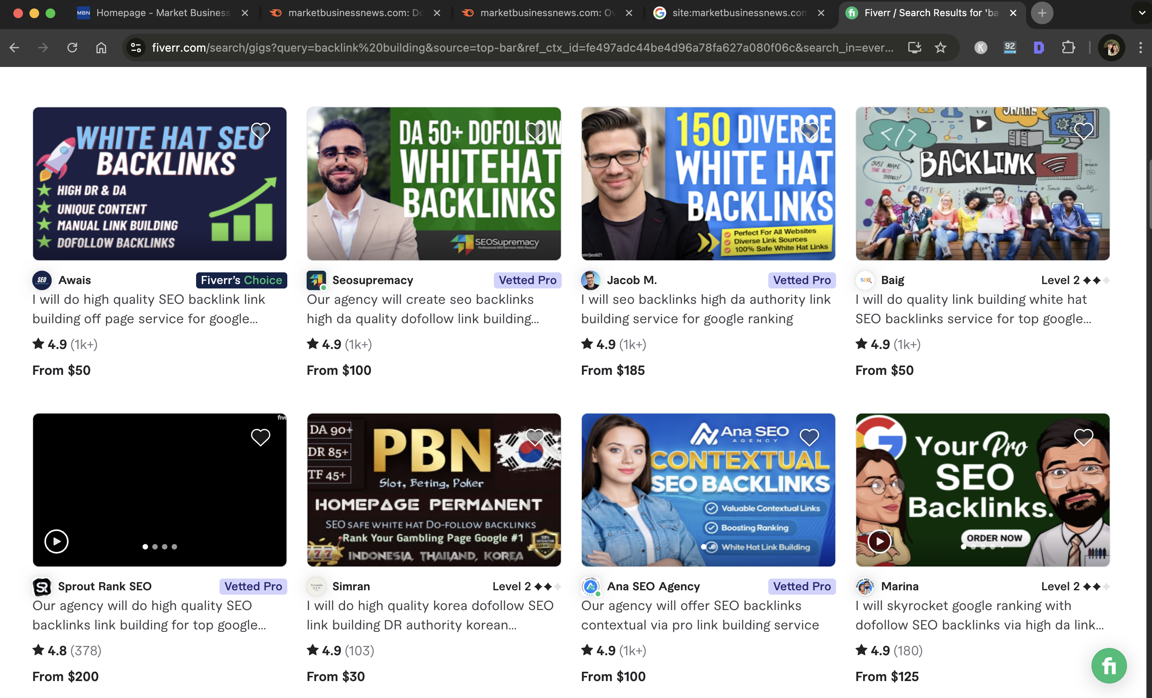Close the Google site search tab
This screenshot has height=698, width=1152.
821,13
